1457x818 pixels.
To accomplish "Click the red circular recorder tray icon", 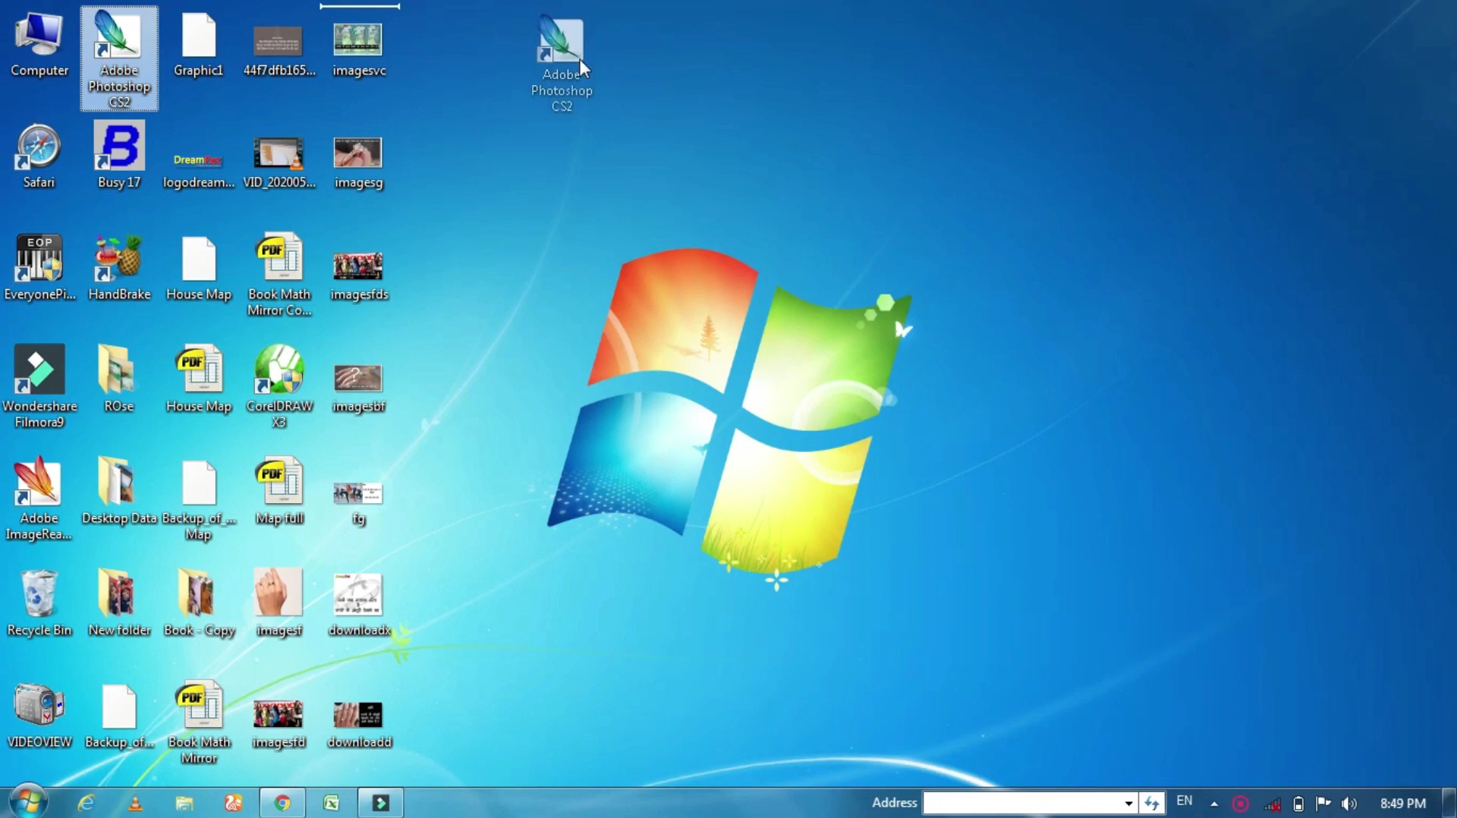I will point(1240,804).
